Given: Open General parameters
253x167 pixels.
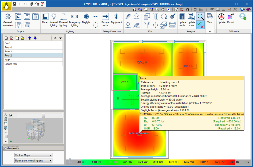Looking at the screenshot, I should [7, 20].
